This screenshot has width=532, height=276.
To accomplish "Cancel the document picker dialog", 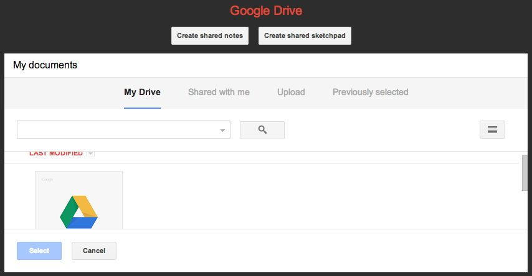I will point(94,251).
